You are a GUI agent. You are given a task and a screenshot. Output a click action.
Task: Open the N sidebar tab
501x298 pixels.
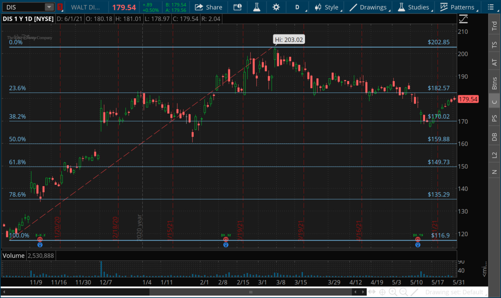494,171
